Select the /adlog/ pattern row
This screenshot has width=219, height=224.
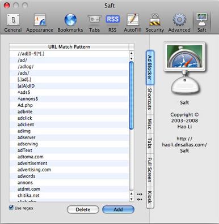point(69,67)
